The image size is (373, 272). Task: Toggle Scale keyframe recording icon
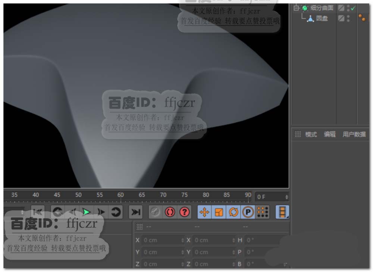coord(219,212)
